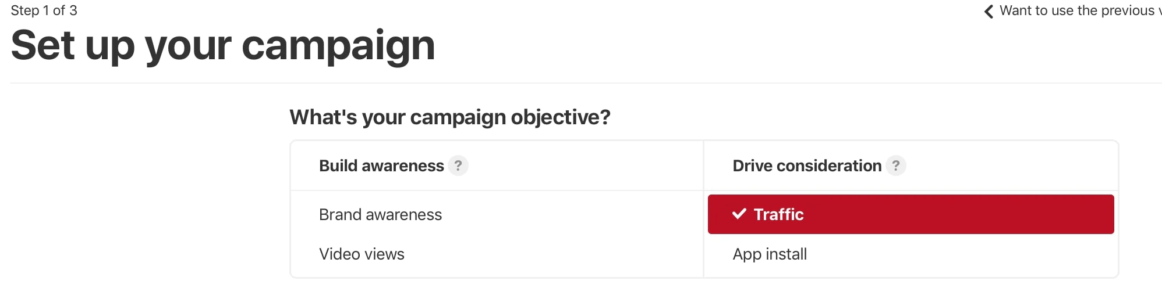This screenshot has width=1162, height=295.
Task: Select the Brand awareness objective
Action: pos(380,215)
